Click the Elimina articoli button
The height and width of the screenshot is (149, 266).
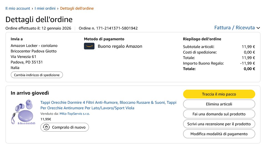click(219, 104)
